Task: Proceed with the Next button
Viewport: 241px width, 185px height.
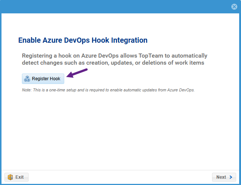Action: [224, 177]
